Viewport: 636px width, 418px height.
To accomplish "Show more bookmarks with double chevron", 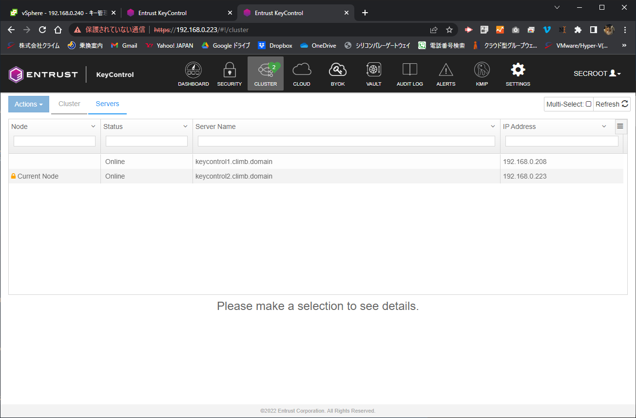I will pos(624,45).
